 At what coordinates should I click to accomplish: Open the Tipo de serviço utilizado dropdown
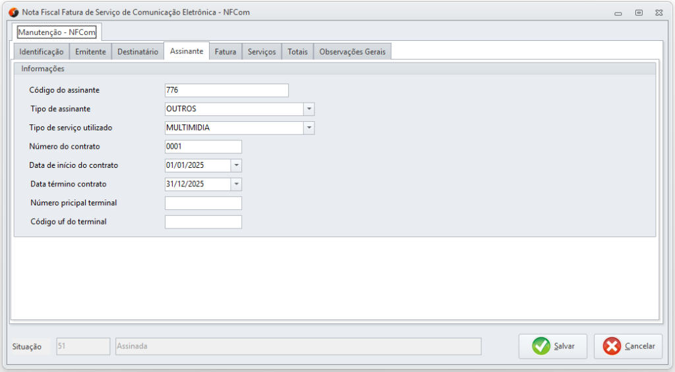pyautogui.click(x=309, y=128)
